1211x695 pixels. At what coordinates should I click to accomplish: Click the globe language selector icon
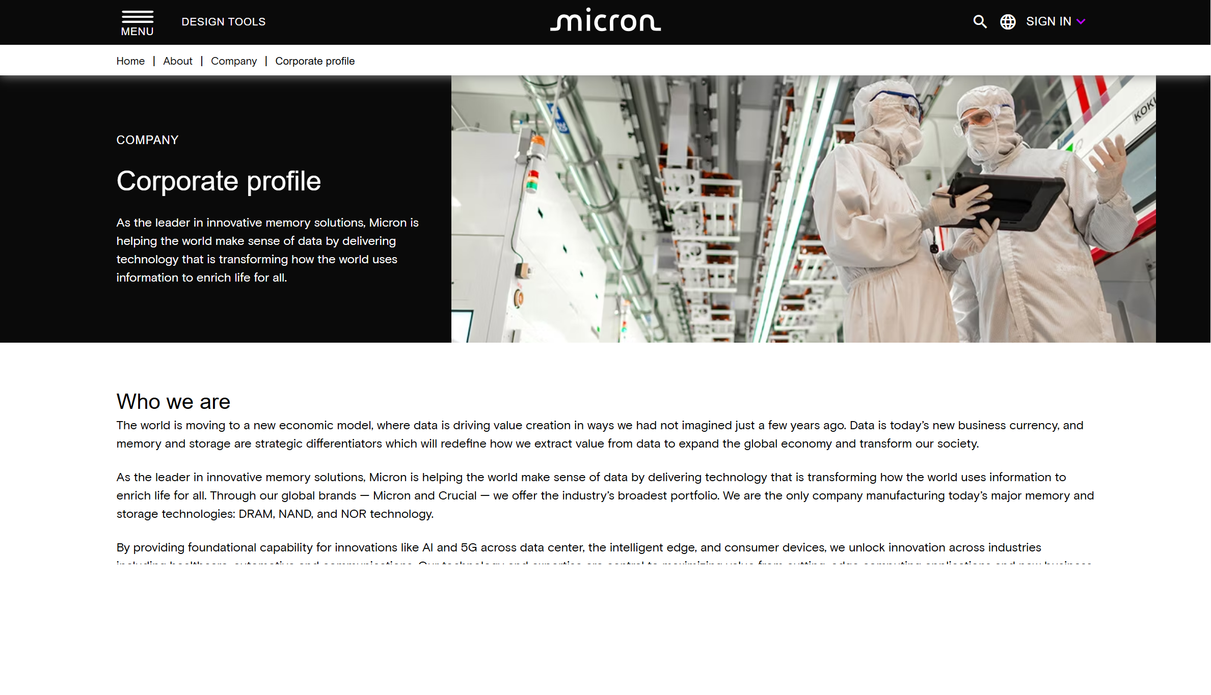(1008, 22)
